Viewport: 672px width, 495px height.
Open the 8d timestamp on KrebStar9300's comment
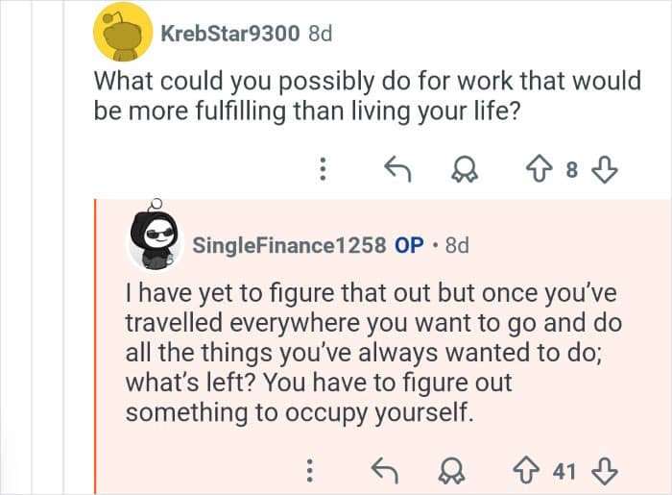pos(320,33)
